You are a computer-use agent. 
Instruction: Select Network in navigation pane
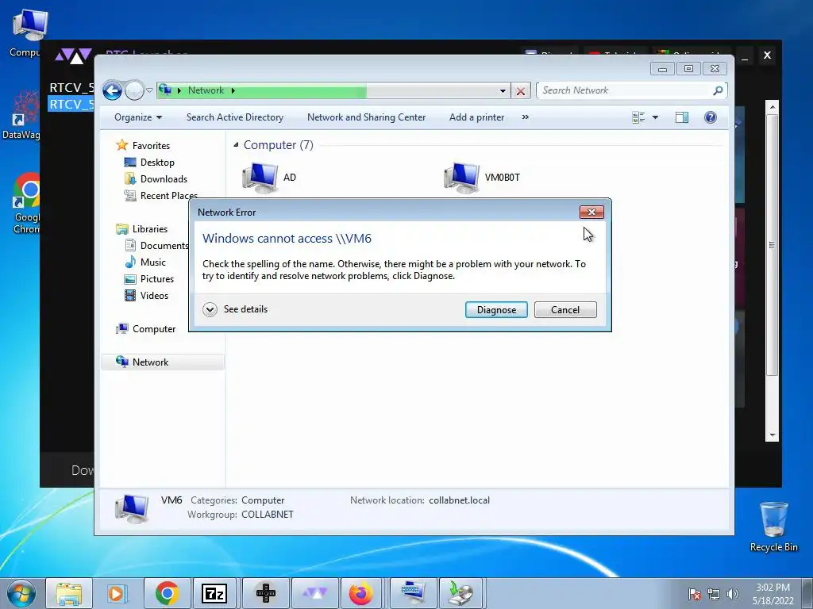(x=150, y=362)
